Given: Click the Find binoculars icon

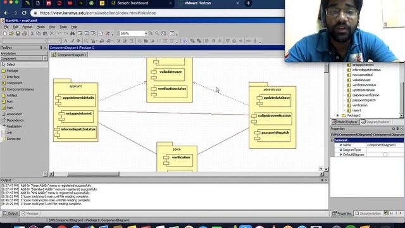Looking at the screenshot, I should tap(73, 34).
